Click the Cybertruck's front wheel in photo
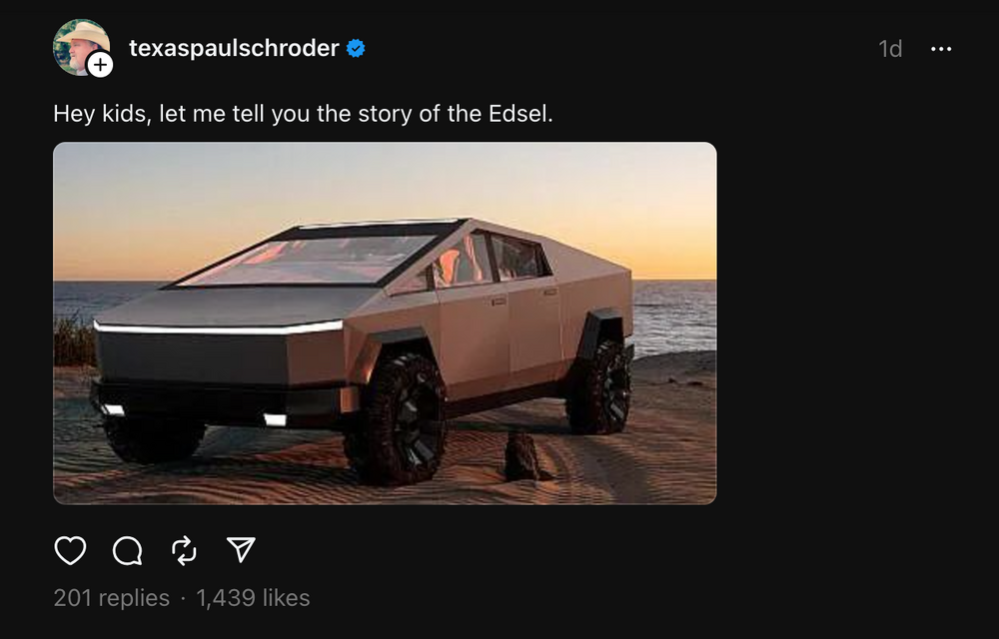 pos(397,420)
